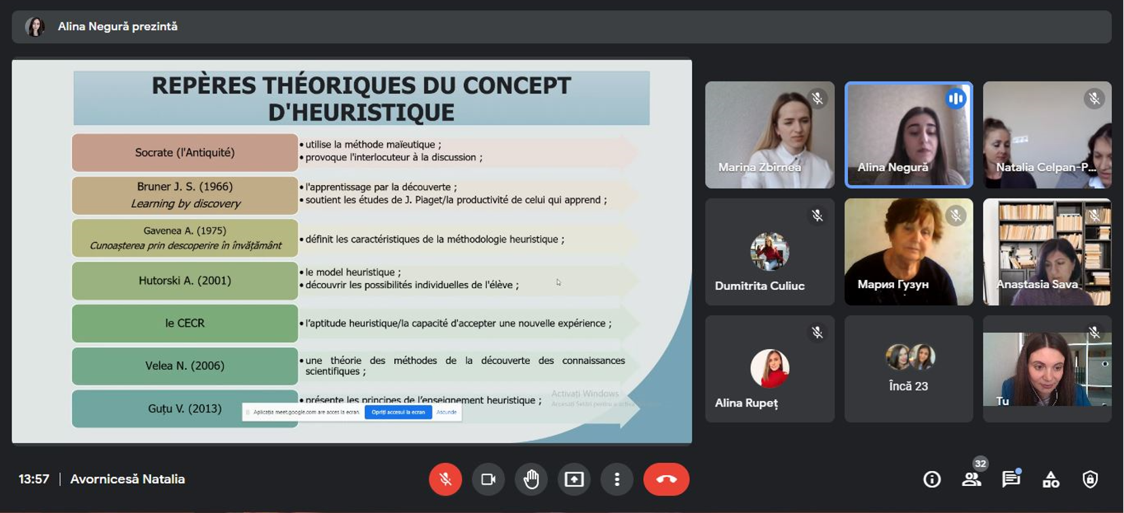Raise your hand in the meeting
The height and width of the screenshot is (513, 1124).
pyautogui.click(x=530, y=479)
